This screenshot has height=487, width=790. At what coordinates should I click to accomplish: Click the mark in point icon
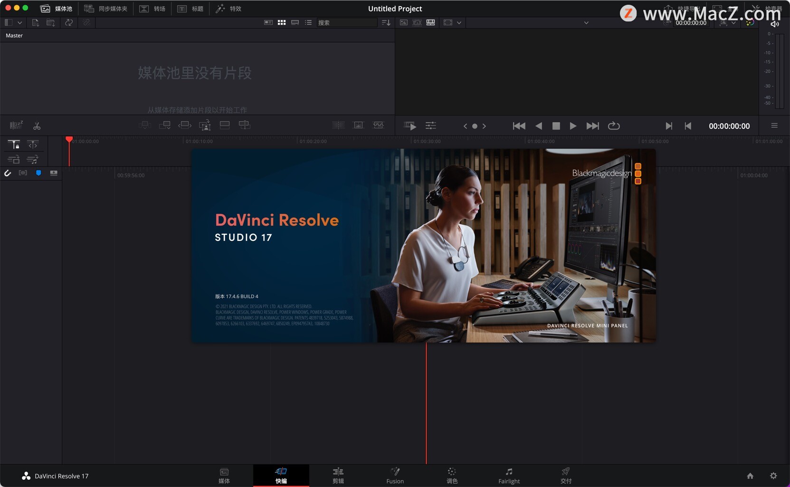click(x=669, y=126)
